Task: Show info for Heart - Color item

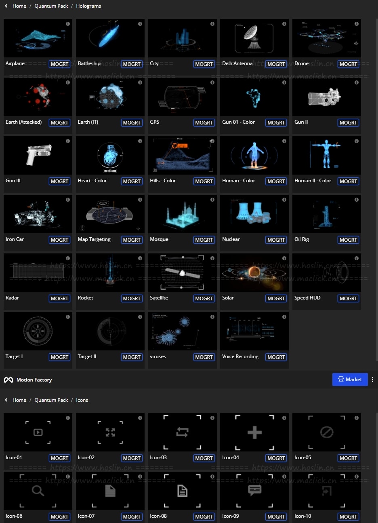Action: 140,141
